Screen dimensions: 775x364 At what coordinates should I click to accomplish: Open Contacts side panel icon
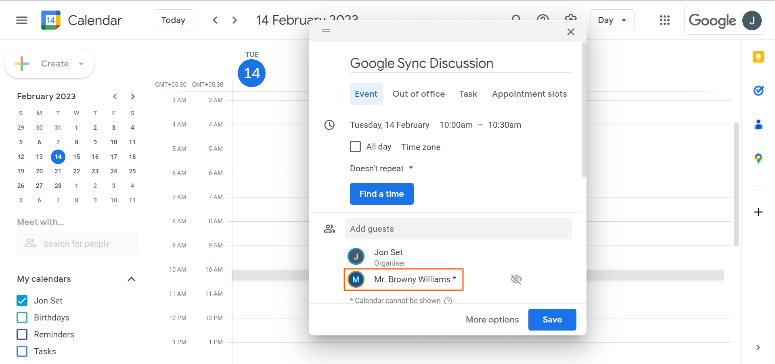click(758, 125)
